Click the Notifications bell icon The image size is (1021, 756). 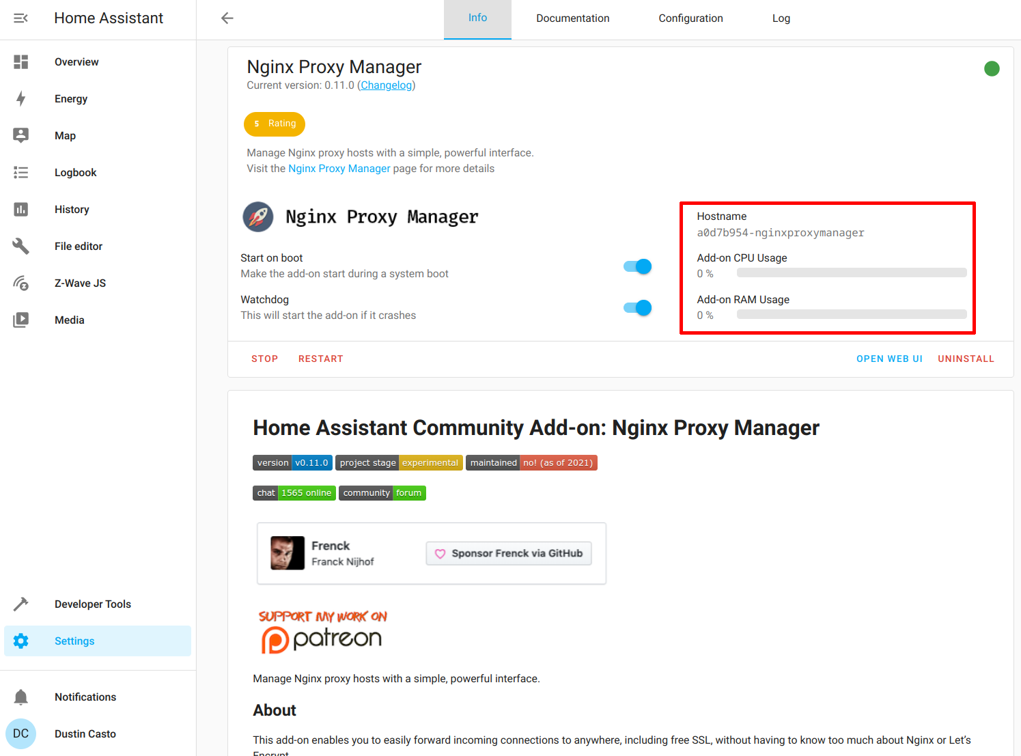click(x=21, y=697)
